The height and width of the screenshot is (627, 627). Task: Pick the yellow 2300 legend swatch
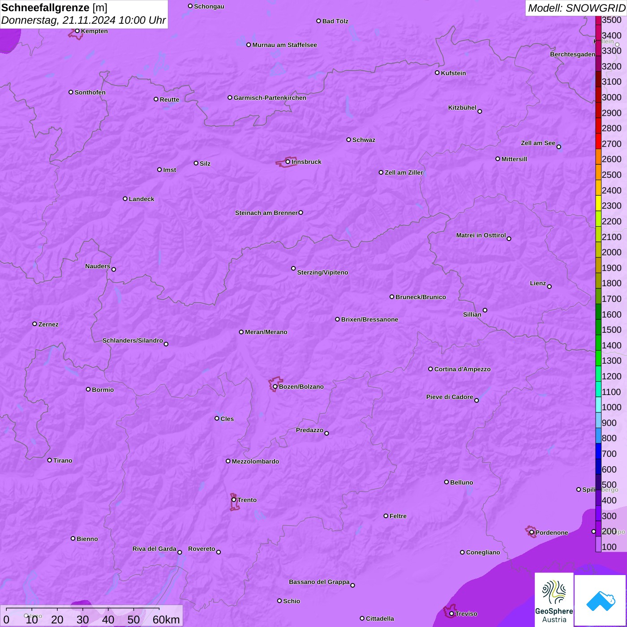pos(598,203)
